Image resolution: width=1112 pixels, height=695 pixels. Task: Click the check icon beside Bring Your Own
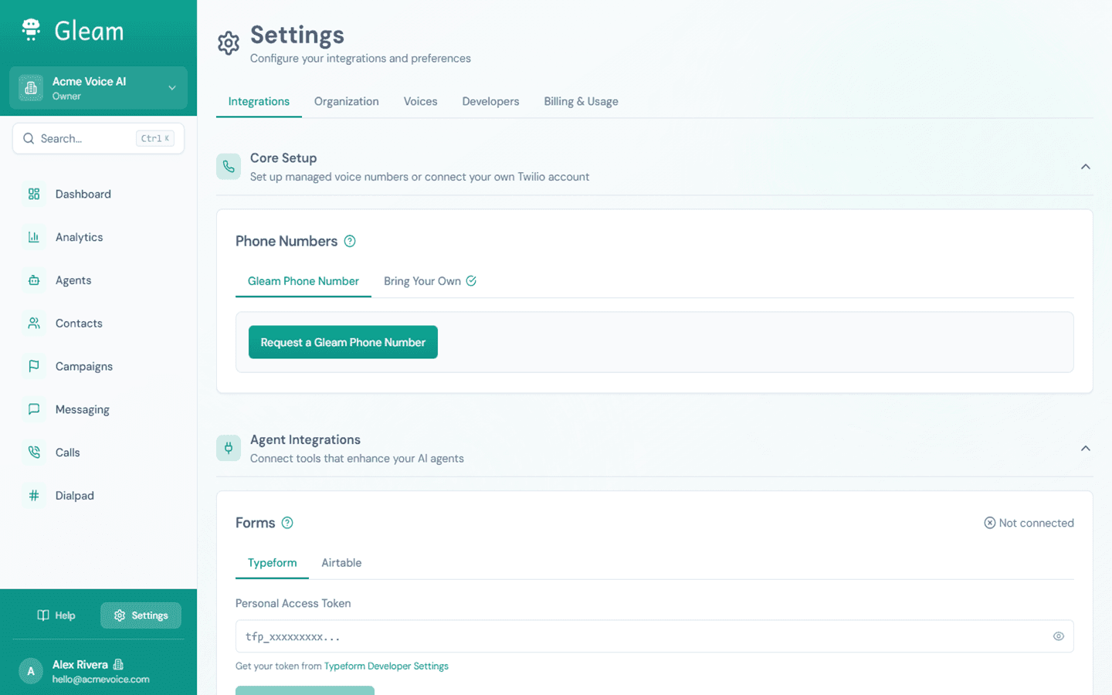(x=471, y=281)
